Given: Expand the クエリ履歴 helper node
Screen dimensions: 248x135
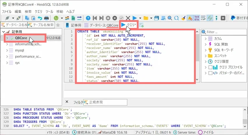Looking at the screenshot, I should (x=205, y=62).
